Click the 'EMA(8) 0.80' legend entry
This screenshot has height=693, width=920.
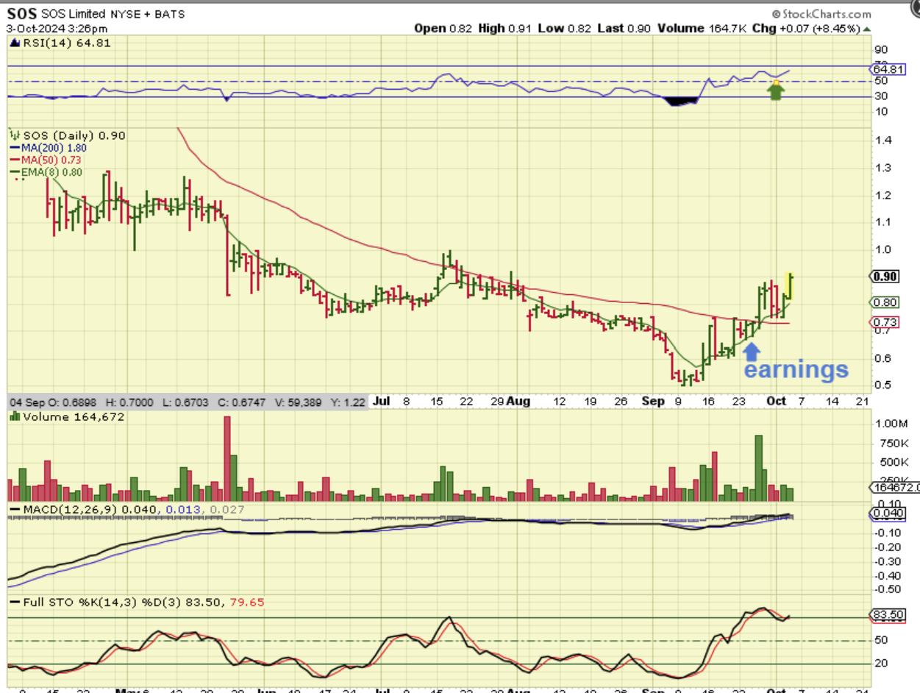[47, 172]
